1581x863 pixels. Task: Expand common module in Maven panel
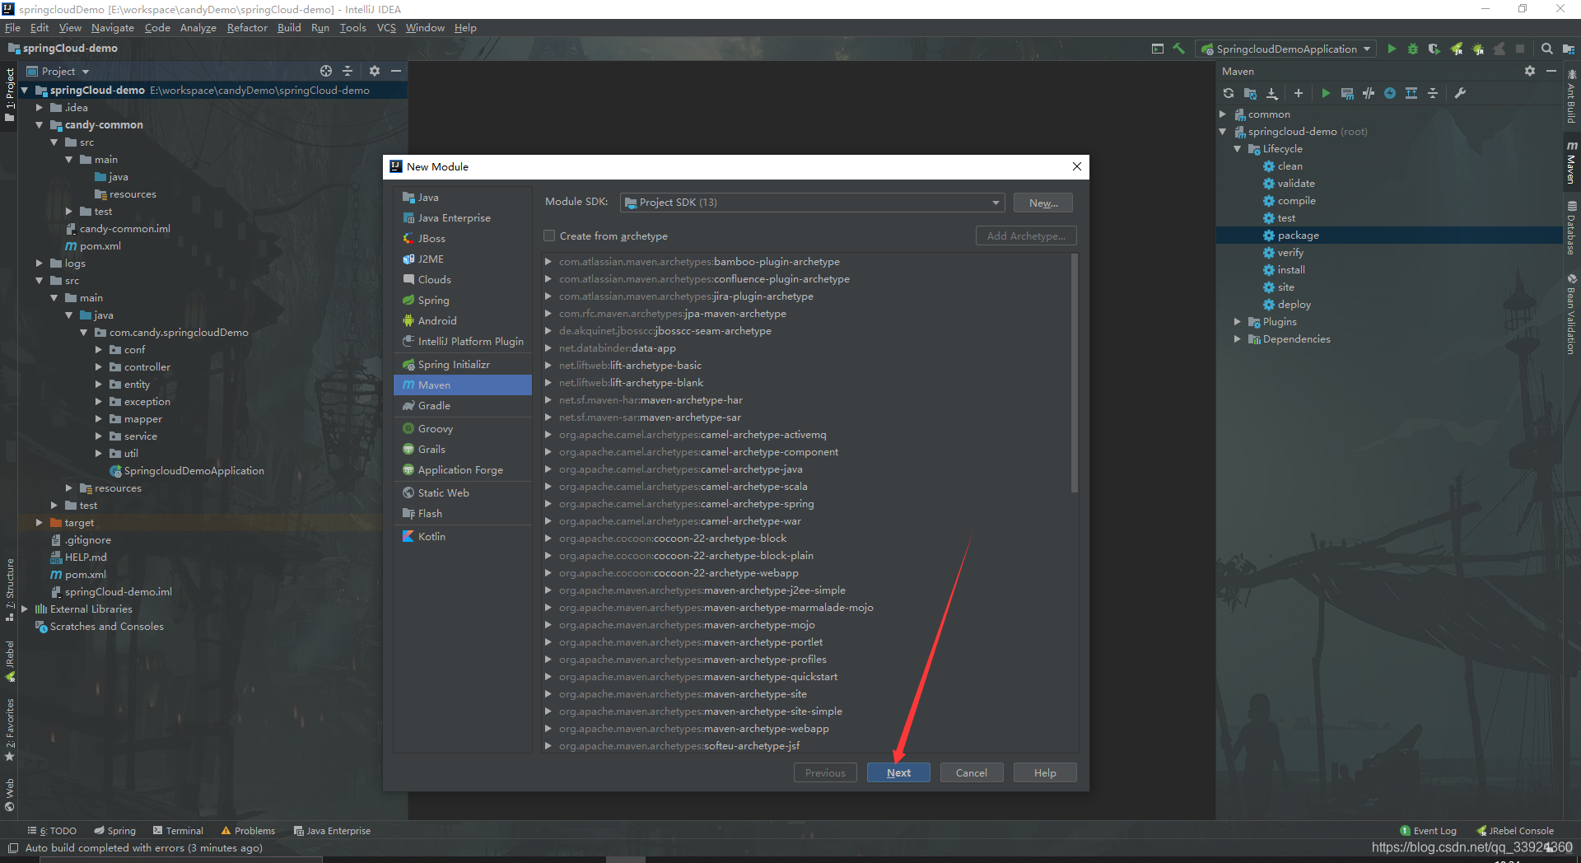point(1223,114)
